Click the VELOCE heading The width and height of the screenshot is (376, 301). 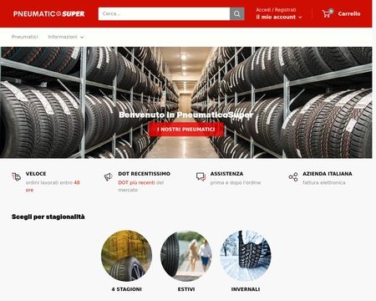click(x=36, y=174)
